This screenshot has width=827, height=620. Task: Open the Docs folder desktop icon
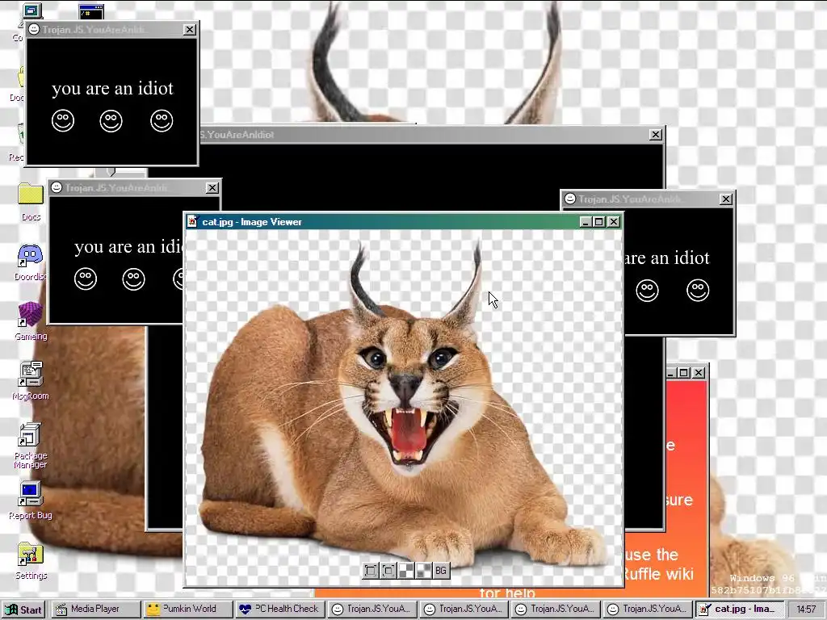31,201
